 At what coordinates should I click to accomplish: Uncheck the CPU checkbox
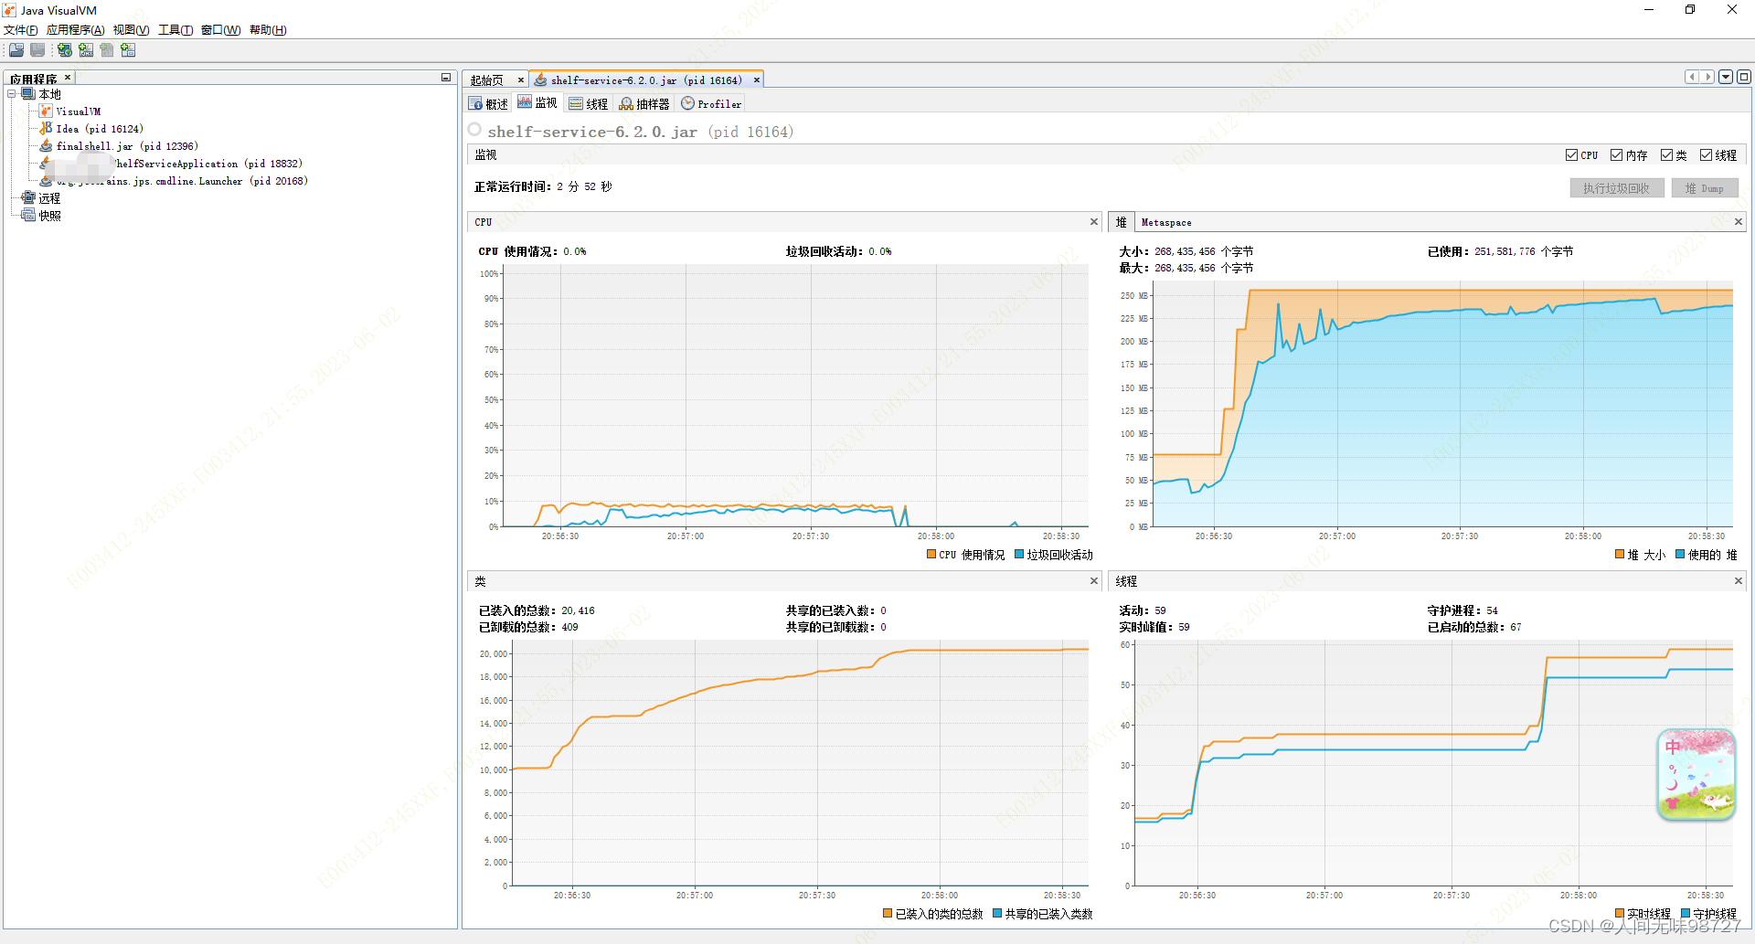pyautogui.click(x=1571, y=155)
